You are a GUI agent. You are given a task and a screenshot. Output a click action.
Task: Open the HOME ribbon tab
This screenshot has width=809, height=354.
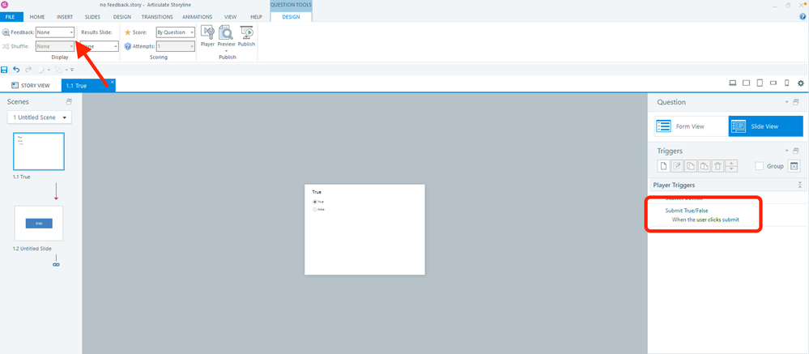tap(37, 16)
